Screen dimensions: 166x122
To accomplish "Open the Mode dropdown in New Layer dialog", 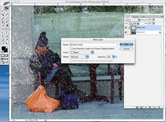I will [x=79, y=57].
